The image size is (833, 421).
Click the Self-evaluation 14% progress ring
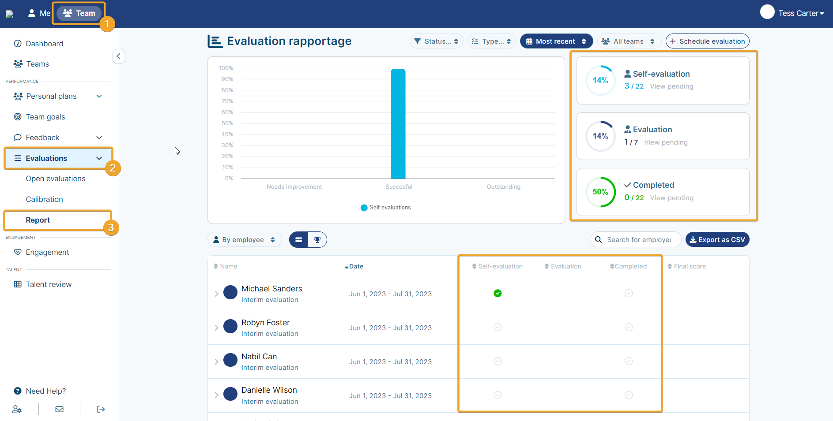(600, 80)
